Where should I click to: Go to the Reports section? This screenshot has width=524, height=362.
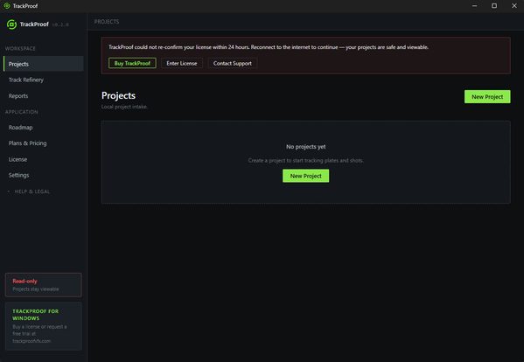[x=44, y=96]
